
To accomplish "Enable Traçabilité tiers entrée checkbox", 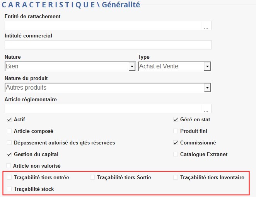I will [9, 178].
